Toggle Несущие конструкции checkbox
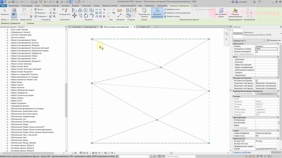The image size is (282, 158). (256, 81)
